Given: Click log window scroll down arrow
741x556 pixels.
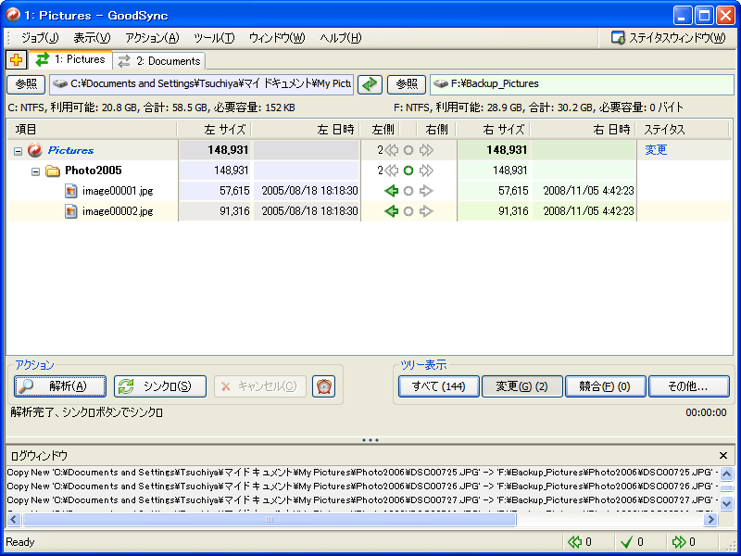Looking at the screenshot, I should pyautogui.click(x=727, y=503).
